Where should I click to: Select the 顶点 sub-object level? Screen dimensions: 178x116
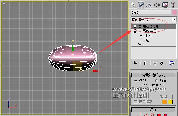click(149, 36)
